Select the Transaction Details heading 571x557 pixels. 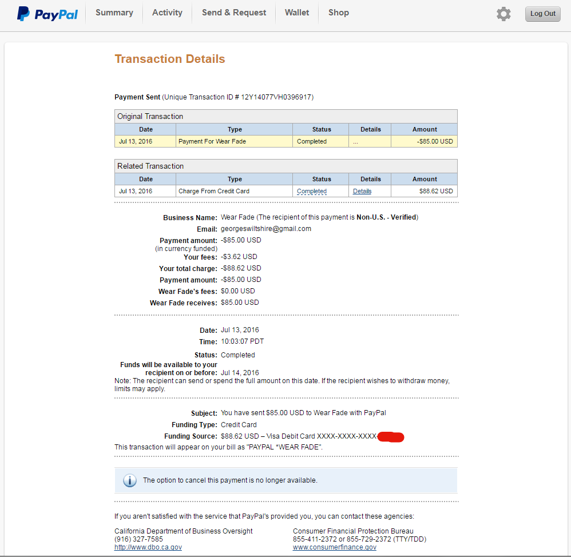click(x=170, y=59)
